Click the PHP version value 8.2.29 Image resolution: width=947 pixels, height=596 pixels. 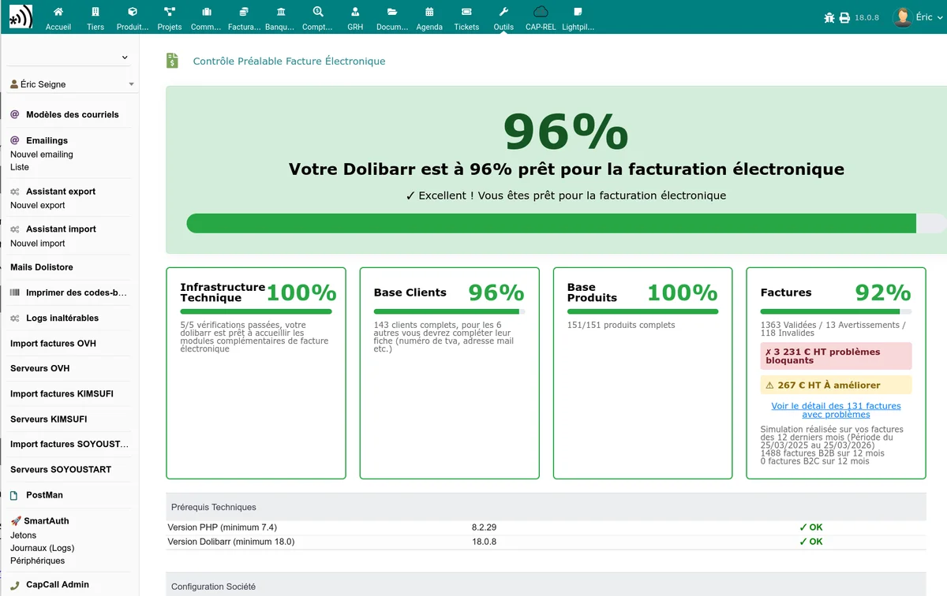tap(485, 527)
